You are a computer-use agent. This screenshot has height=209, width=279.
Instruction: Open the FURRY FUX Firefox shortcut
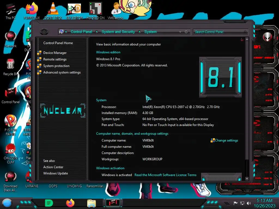pos(32,11)
